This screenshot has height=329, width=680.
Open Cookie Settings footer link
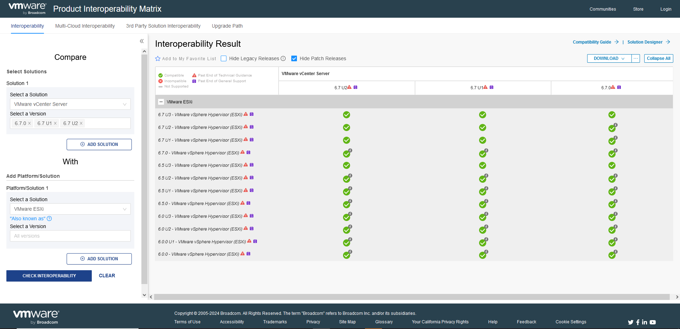coord(571,322)
